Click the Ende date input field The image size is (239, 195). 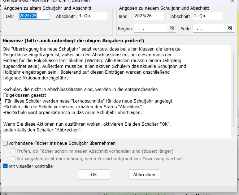(209, 29)
